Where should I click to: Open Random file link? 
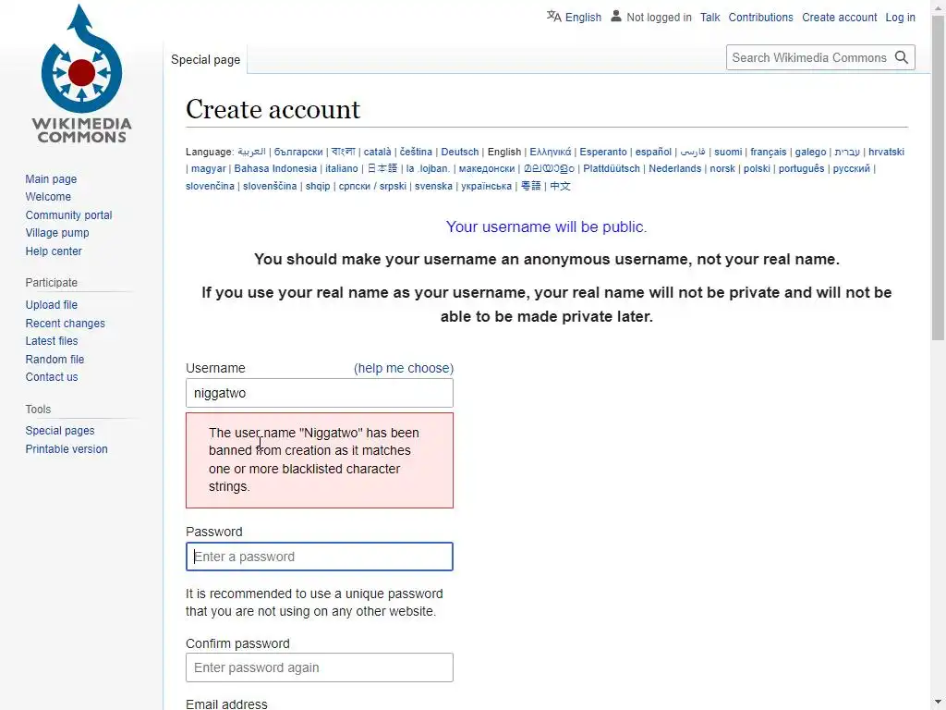click(55, 360)
